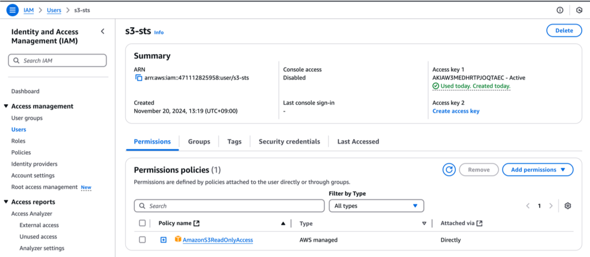The height and width of the screenshot is (257, 590).
Task: Click the creation date November 20, 2024
Action: click(186, 111)
